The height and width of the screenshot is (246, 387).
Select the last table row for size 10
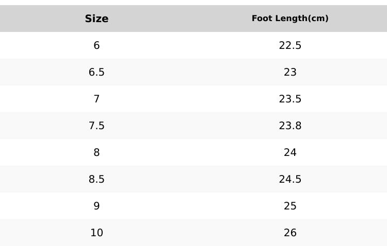click(x=193, y=233)
